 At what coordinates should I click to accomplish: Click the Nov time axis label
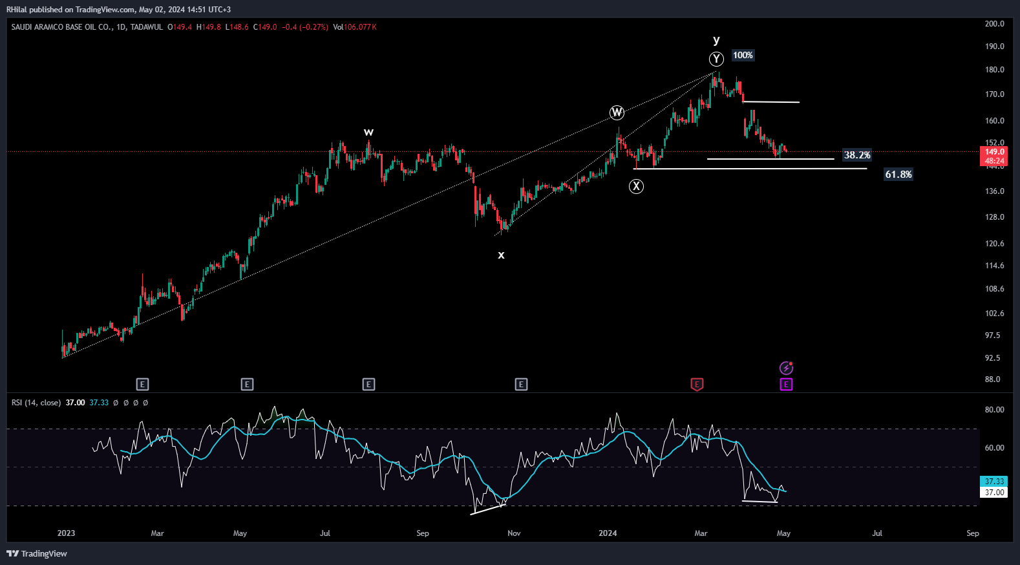(x=514, y=533)
